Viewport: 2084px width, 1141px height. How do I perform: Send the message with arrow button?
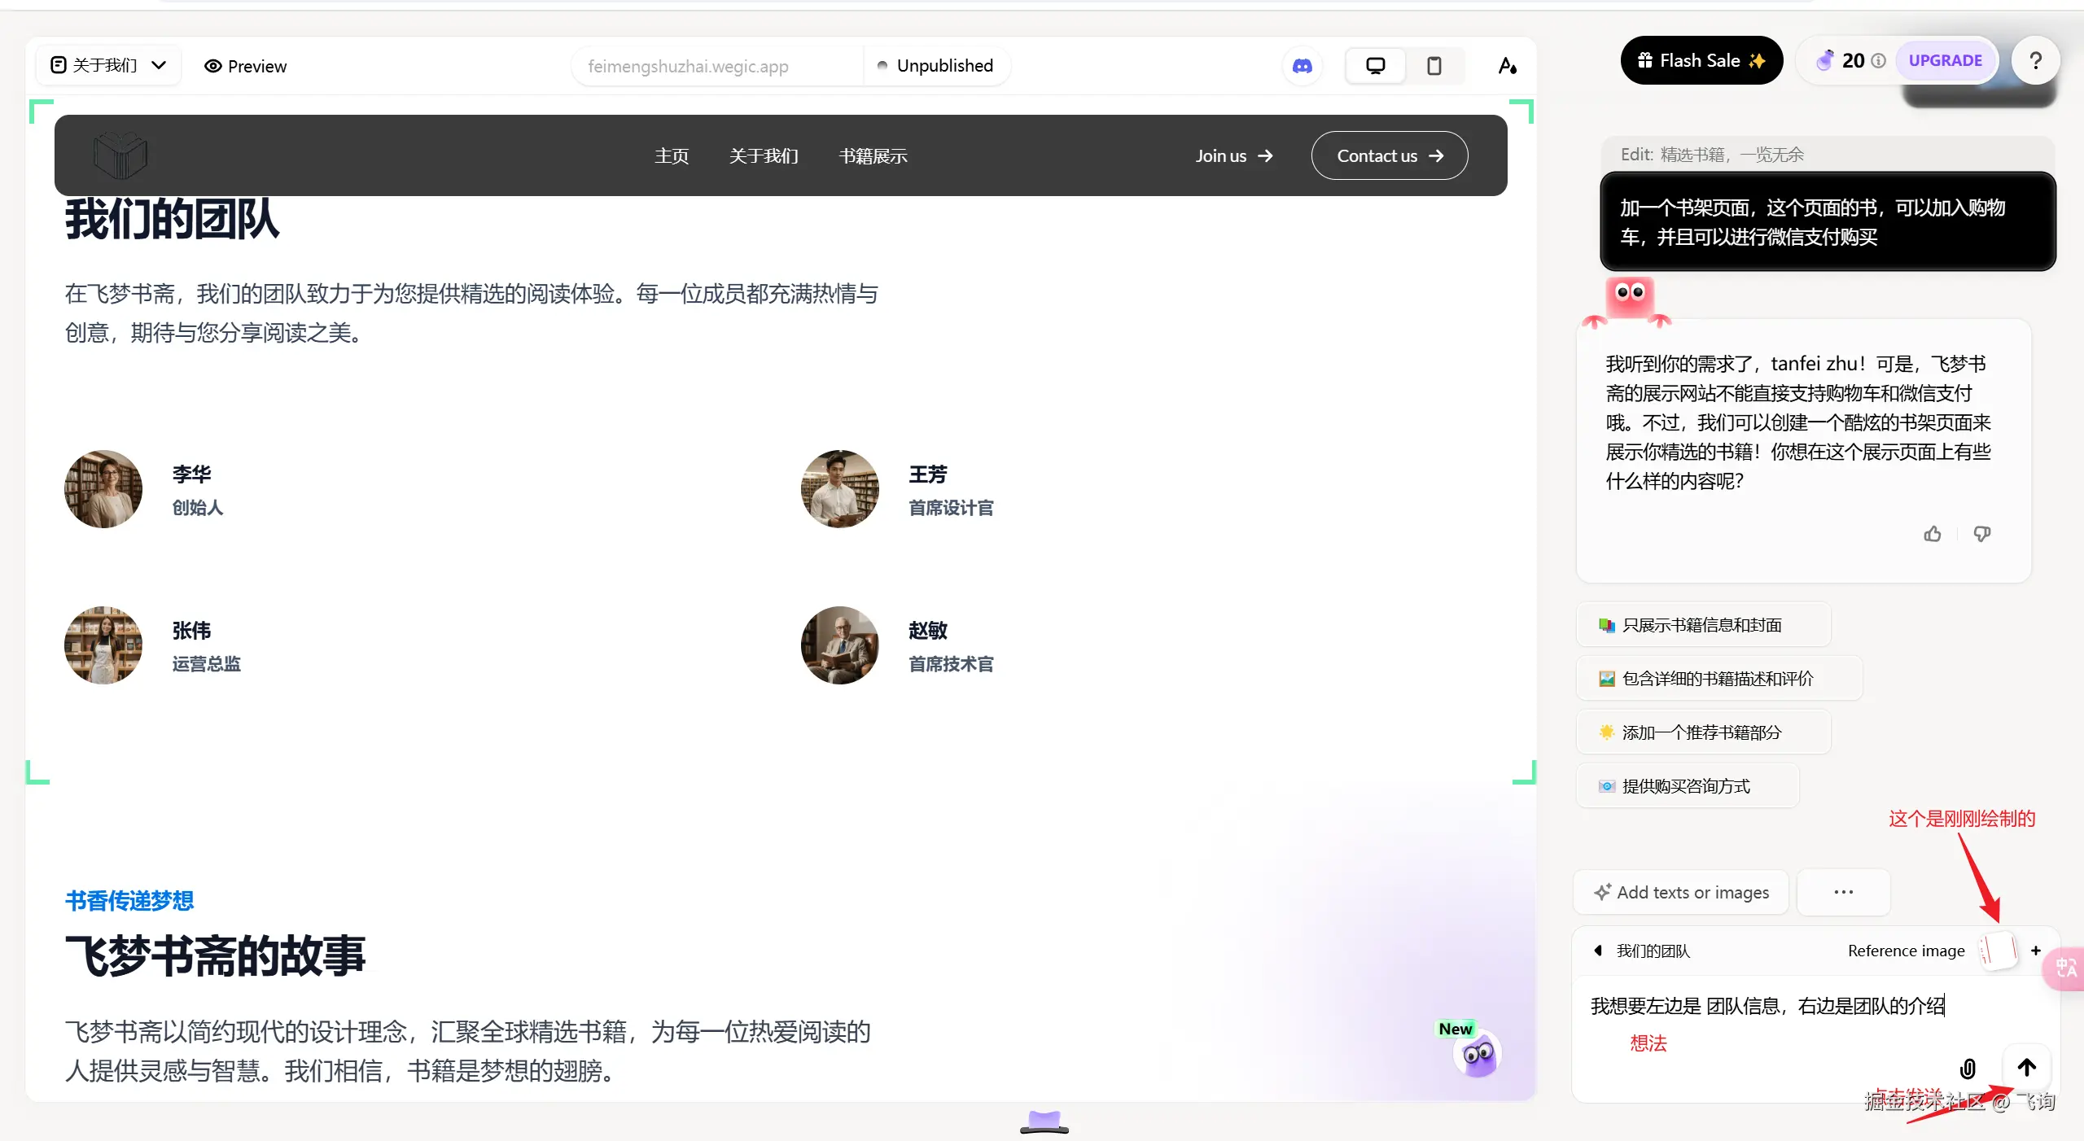click(2027, 1067)
